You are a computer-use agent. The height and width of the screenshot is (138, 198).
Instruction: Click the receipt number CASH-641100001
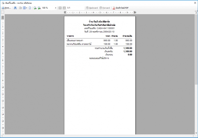click(x=106, y=28)
